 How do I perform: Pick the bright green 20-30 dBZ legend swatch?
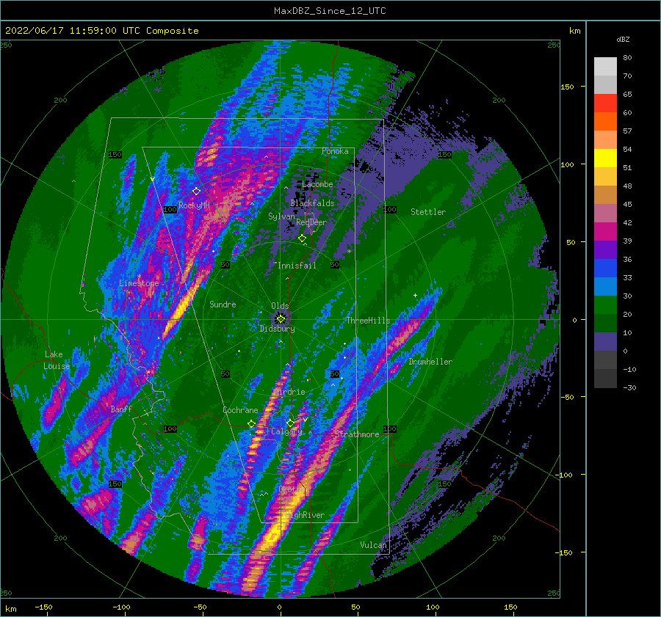pos(605,305)
